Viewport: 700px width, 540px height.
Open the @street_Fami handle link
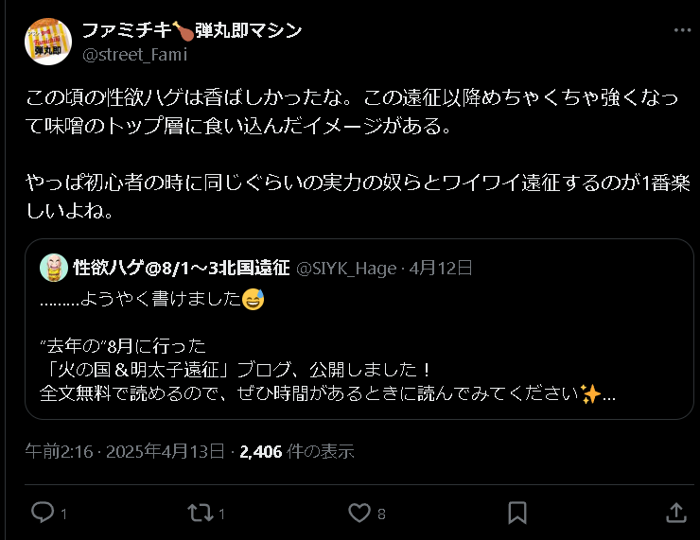click(134, 54)
